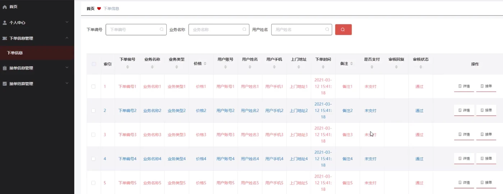This screenshot has height=194, width=503.
Task: Tick the checkbox for row 4
Action: pyautogui.click(x=93, y=158)
